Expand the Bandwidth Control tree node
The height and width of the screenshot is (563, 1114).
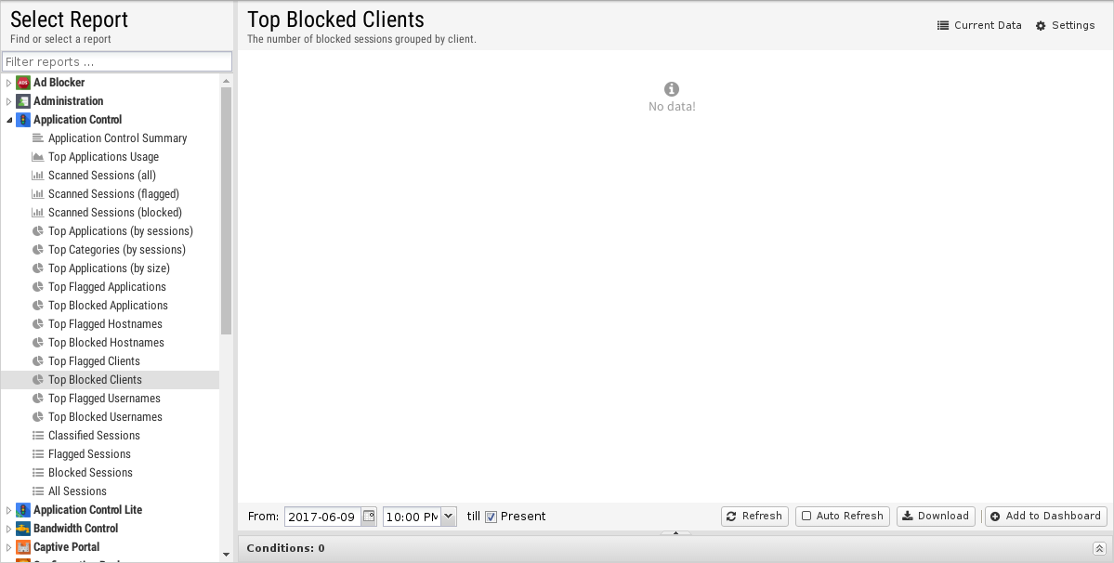9,529
